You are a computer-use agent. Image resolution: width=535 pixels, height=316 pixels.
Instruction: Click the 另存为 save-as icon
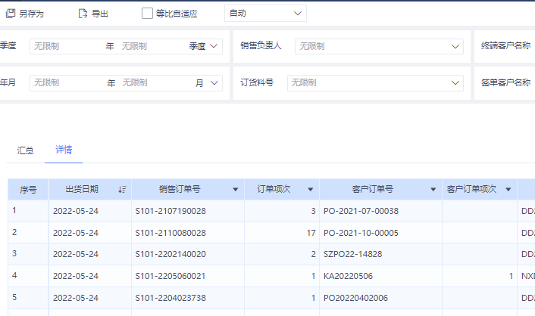(x=11, y=14)
